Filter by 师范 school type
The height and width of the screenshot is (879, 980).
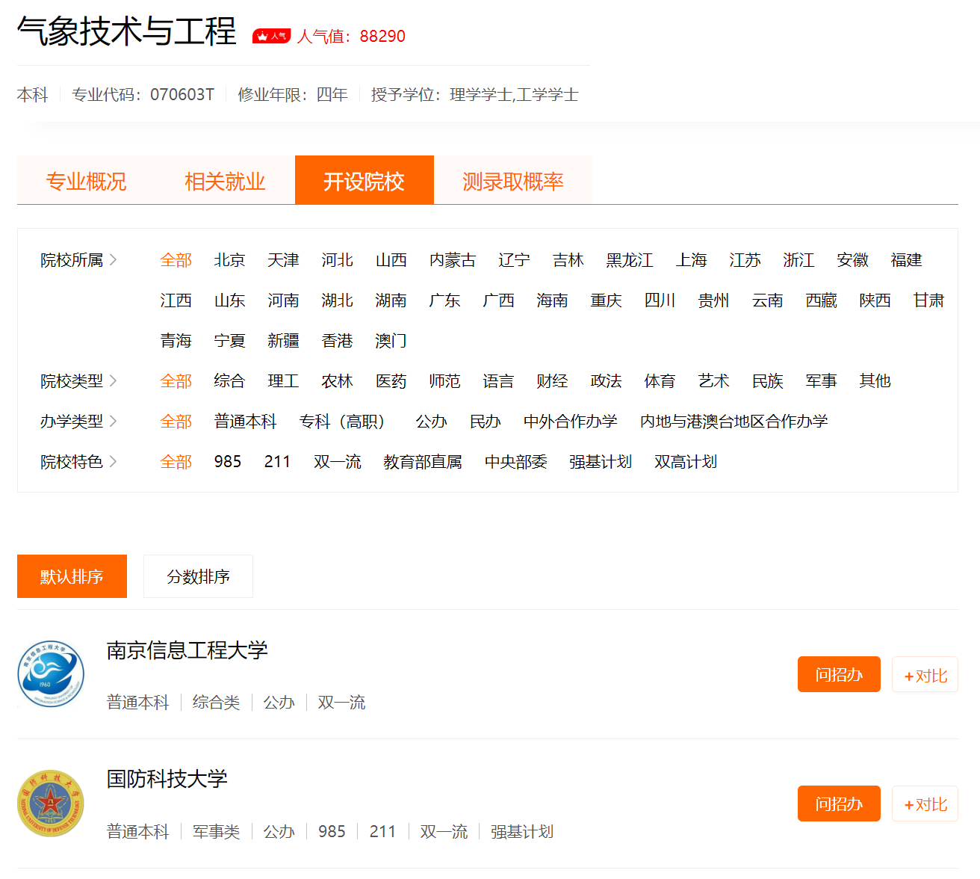(x=445, y=381)
